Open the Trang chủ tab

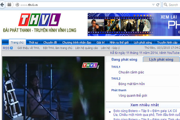pyautogui.click(x=17, y=43)
